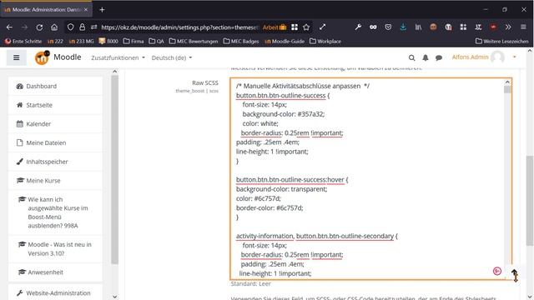Close the Moodle Administration tab
This screenshot has width=534, height=300.
86,9
